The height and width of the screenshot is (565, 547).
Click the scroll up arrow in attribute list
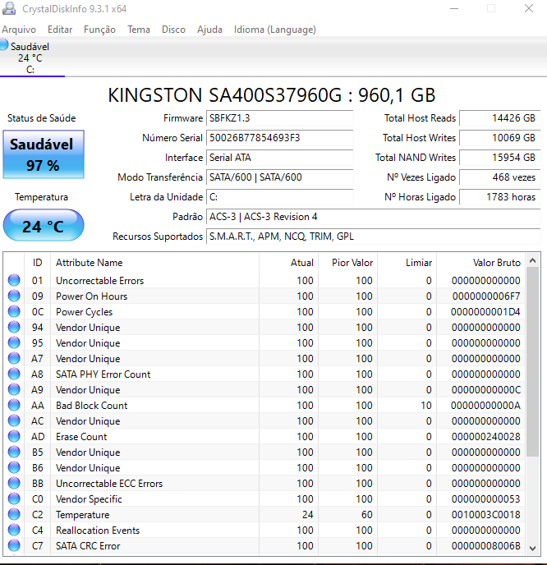(x=532, y=260)
